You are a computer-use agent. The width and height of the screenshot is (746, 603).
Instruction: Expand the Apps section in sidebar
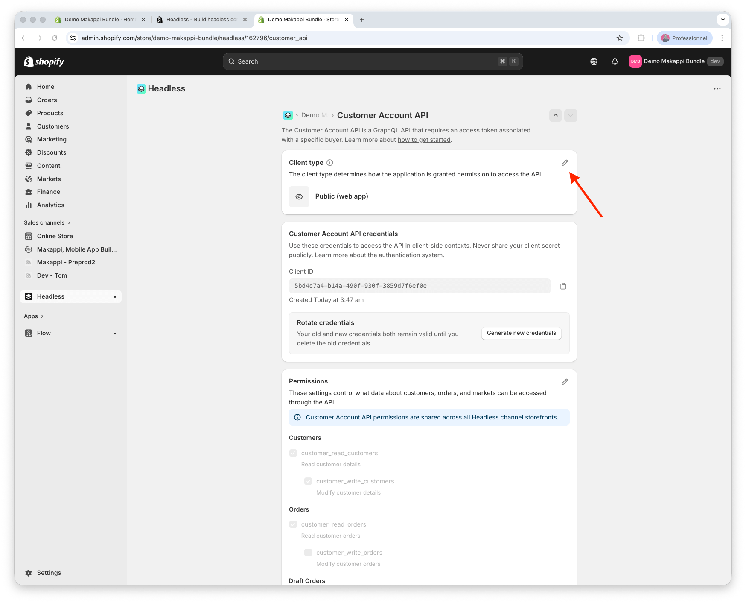point(34,316)
